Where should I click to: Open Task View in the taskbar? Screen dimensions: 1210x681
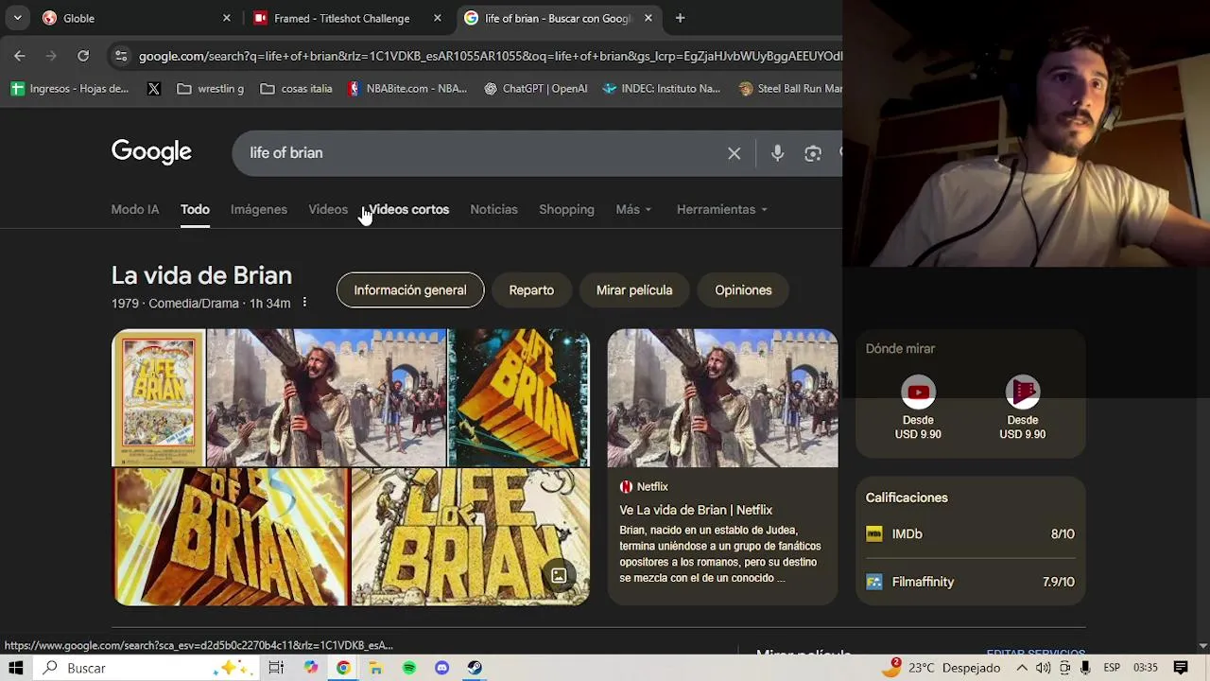click(x=276, y=668)
